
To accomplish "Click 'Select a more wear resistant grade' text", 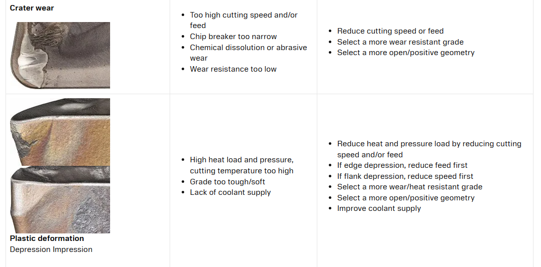I will [400, 42].
